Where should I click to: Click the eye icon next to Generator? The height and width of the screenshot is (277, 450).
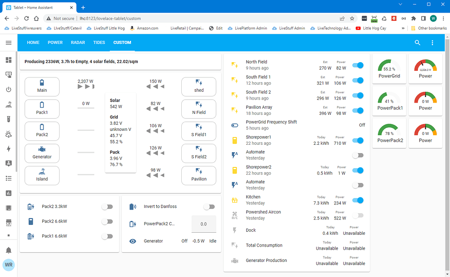tap(133, 240)
